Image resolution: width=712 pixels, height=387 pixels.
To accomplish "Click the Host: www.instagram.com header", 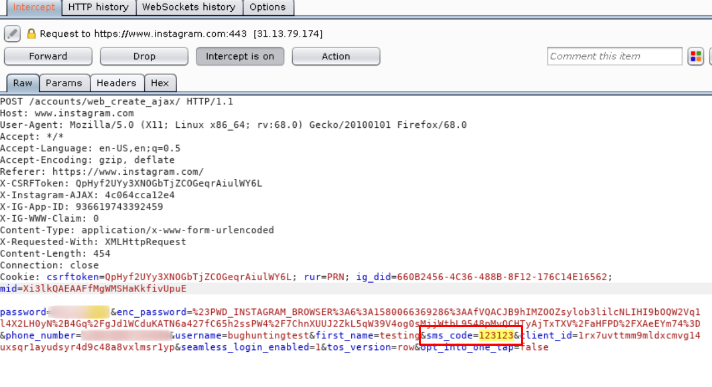I will [67, 113].
